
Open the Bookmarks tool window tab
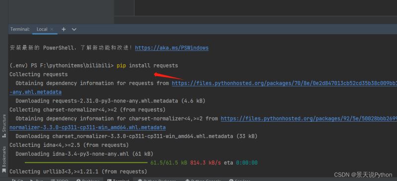(4, 160)
